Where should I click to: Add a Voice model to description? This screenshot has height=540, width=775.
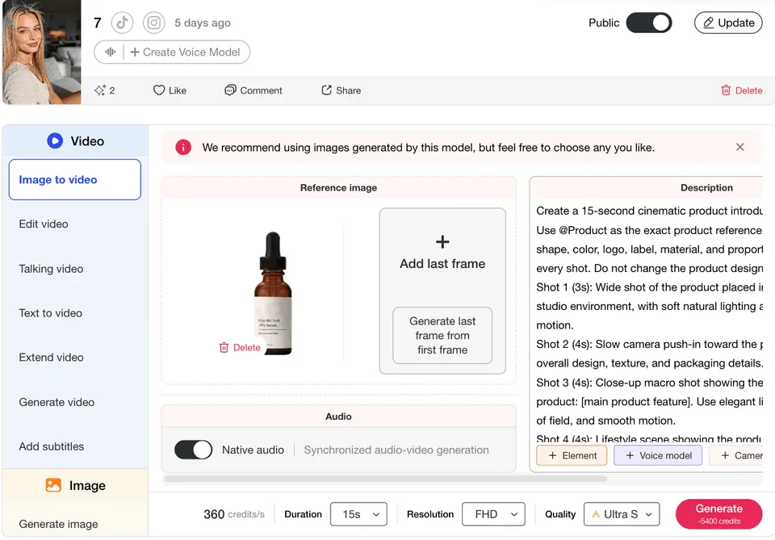tap(658, 455)
